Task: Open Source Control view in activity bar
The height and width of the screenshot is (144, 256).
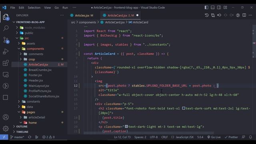Action: pyautogui.click(x=6, y=40)
